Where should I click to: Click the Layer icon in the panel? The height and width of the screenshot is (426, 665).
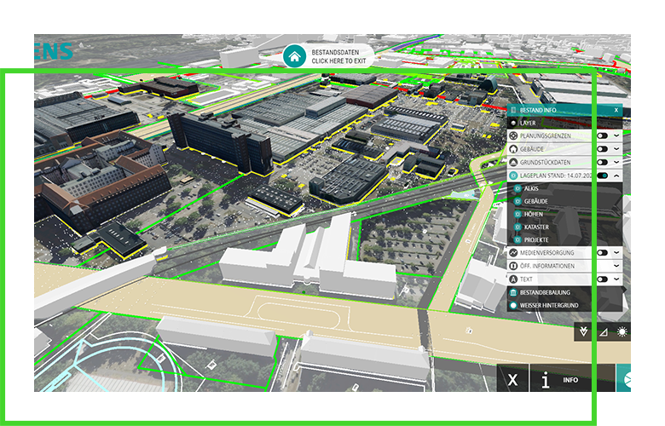pos(513,123)
